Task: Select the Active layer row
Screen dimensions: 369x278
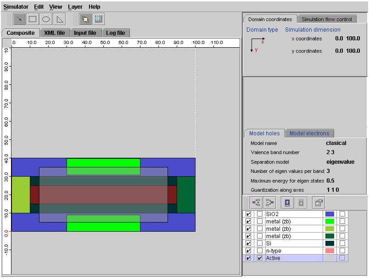Action: point(294,258)
